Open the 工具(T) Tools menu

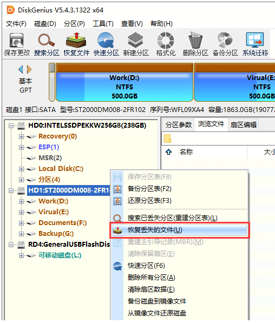point(103,24)
